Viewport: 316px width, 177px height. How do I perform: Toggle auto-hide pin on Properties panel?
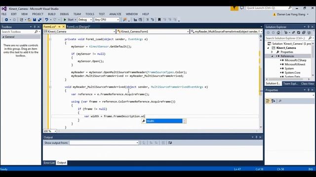click(308, 90)
